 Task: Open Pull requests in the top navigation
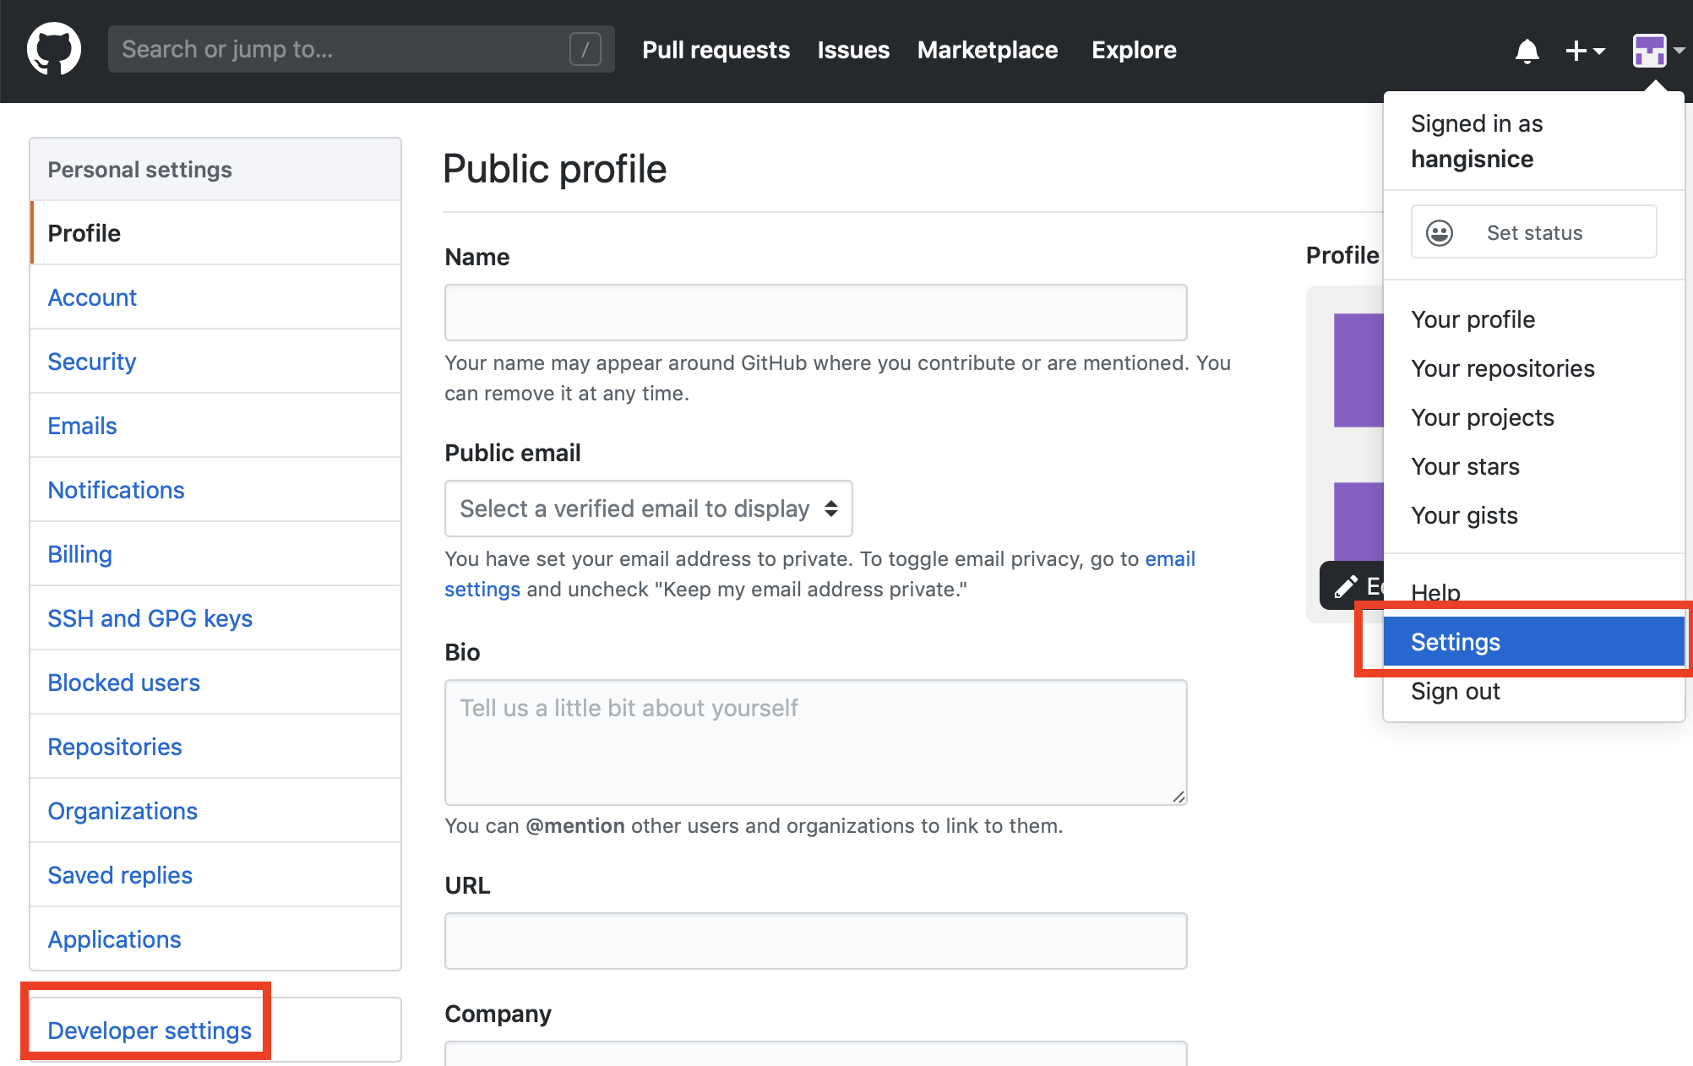(x=716, y=50)
